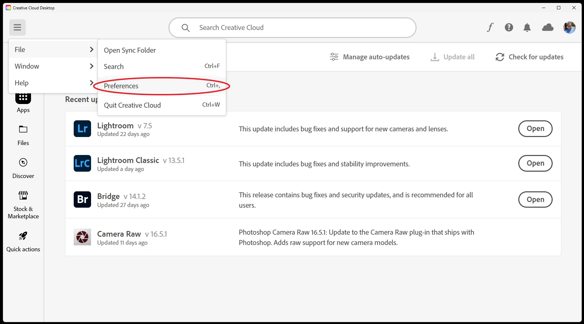Screen dimensions: 584x324
Task: Click Check for updates
Action: pos(529,57)
